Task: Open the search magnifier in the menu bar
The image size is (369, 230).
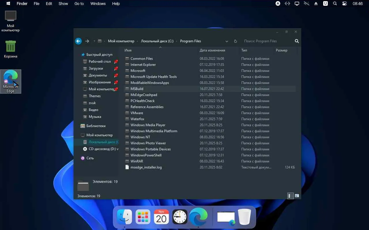Action: pos(335,3)
